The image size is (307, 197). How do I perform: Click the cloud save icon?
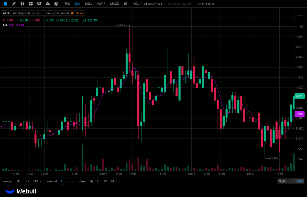click(48, 4)
